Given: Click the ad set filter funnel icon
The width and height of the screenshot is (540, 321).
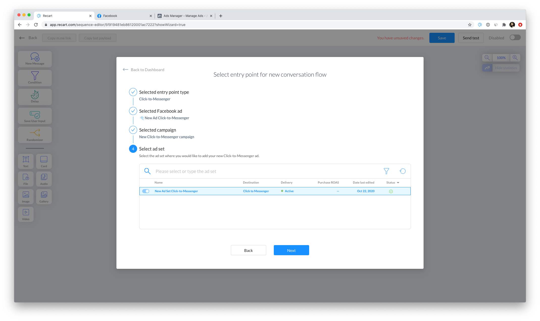Looking at the screenshot, I should click(x=386, y=171).
